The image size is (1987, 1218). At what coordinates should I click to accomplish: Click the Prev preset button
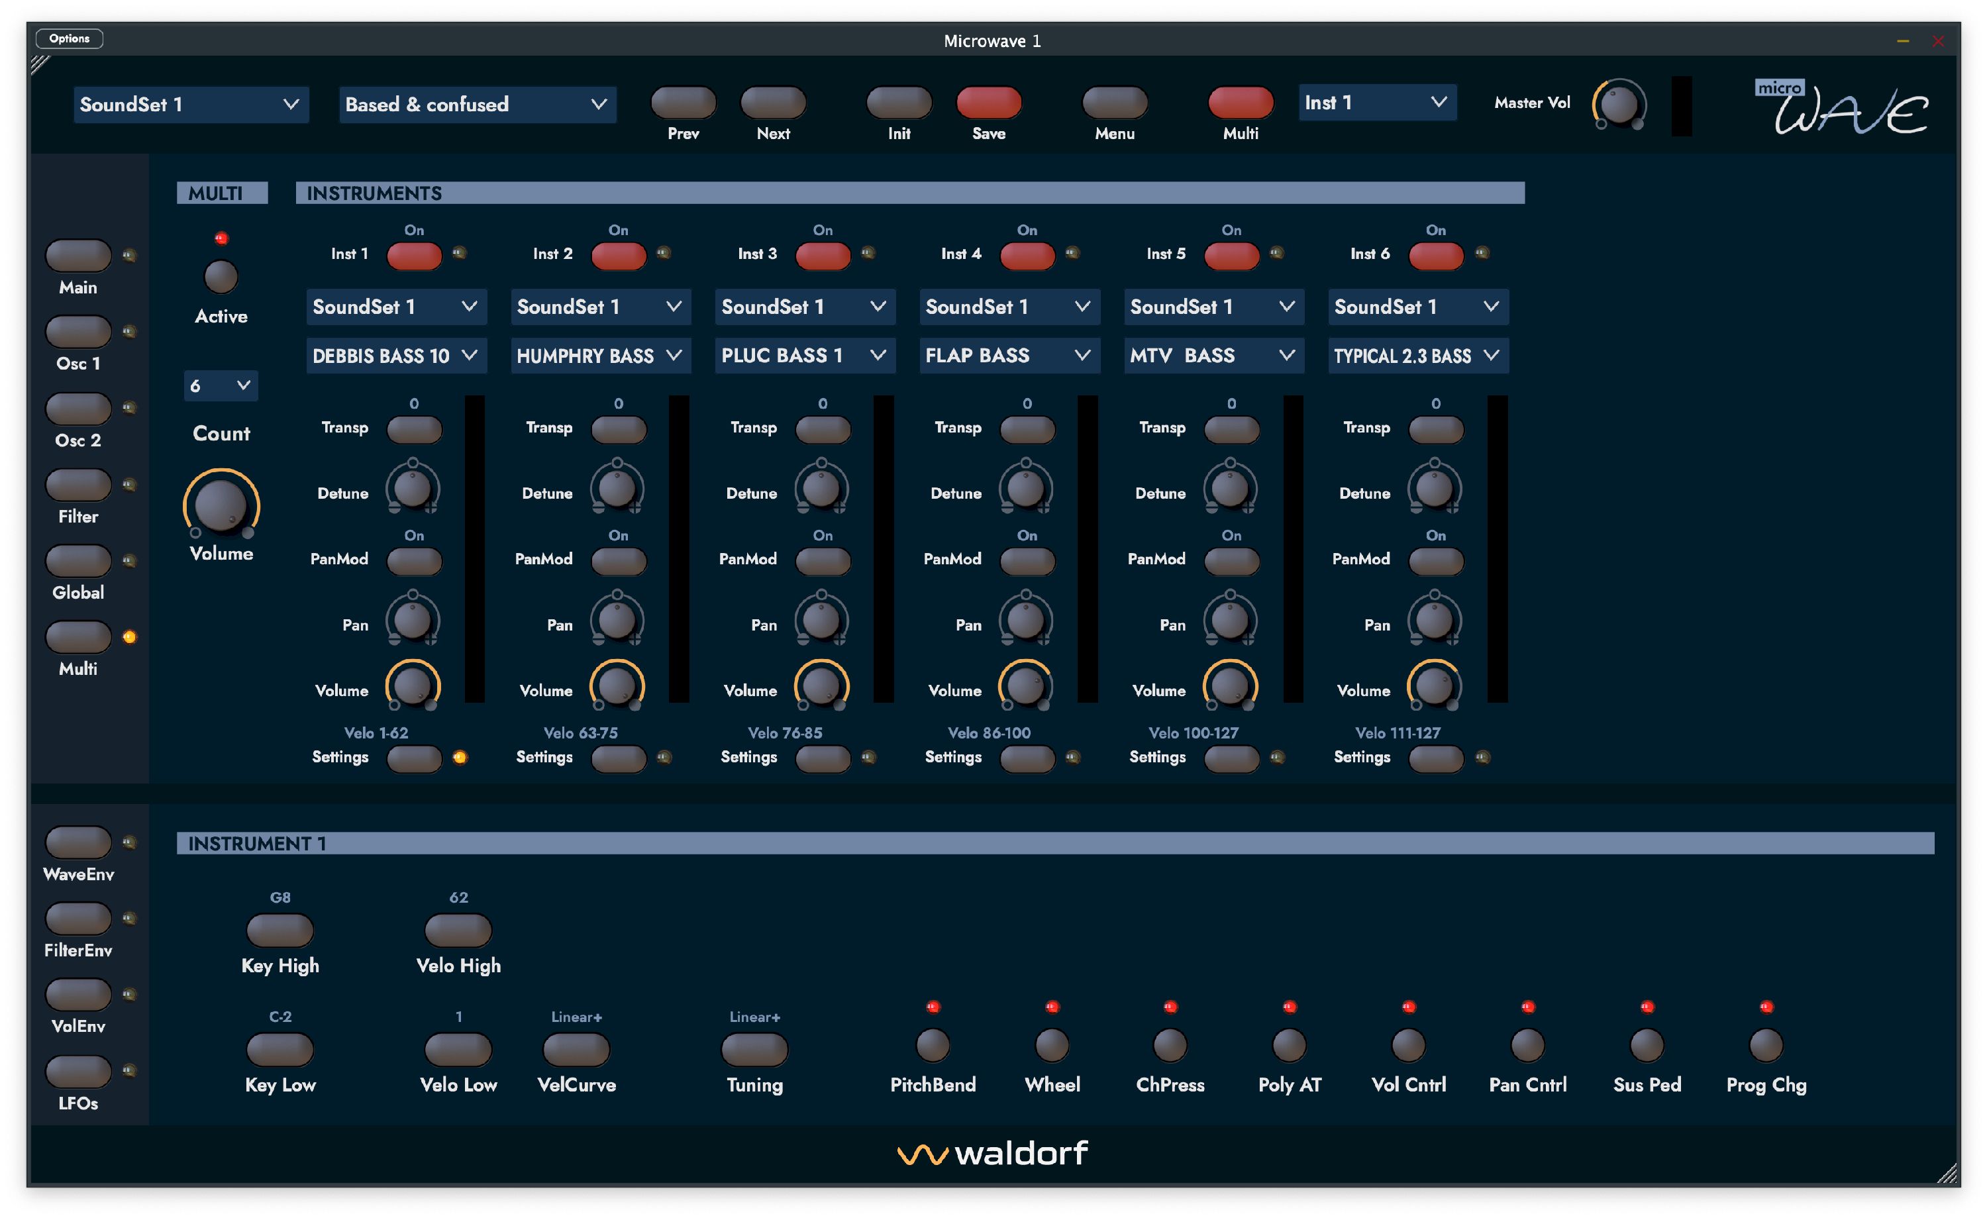(x=683, y=103)
